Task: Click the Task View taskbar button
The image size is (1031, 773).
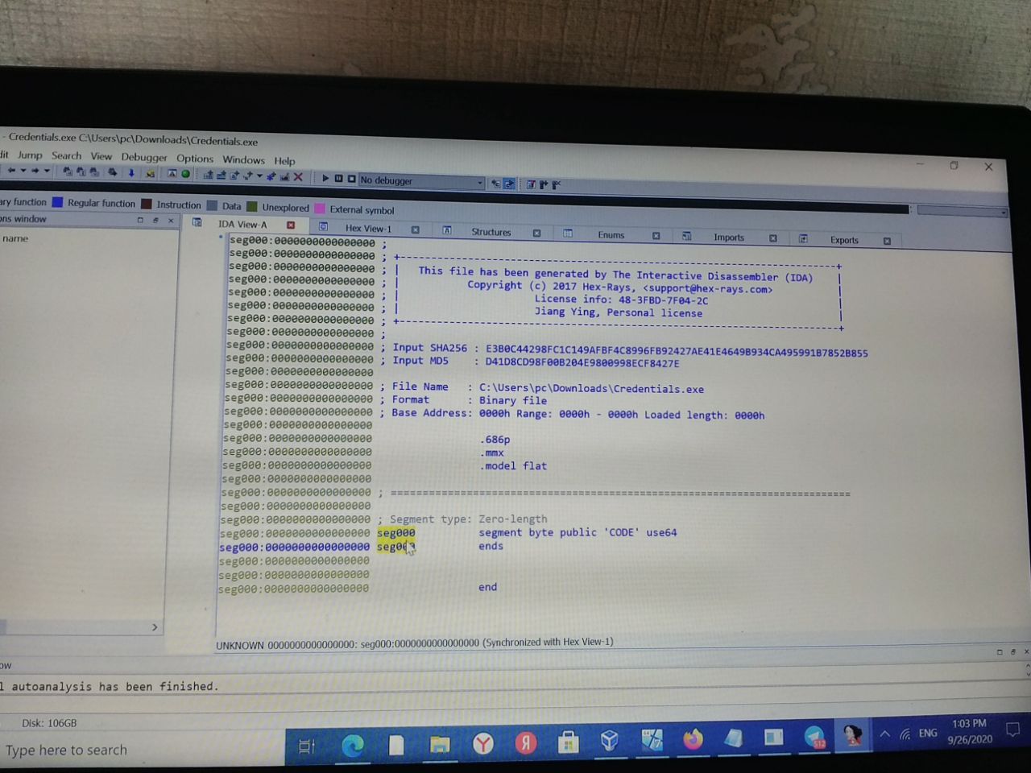Action: [306, 746]
